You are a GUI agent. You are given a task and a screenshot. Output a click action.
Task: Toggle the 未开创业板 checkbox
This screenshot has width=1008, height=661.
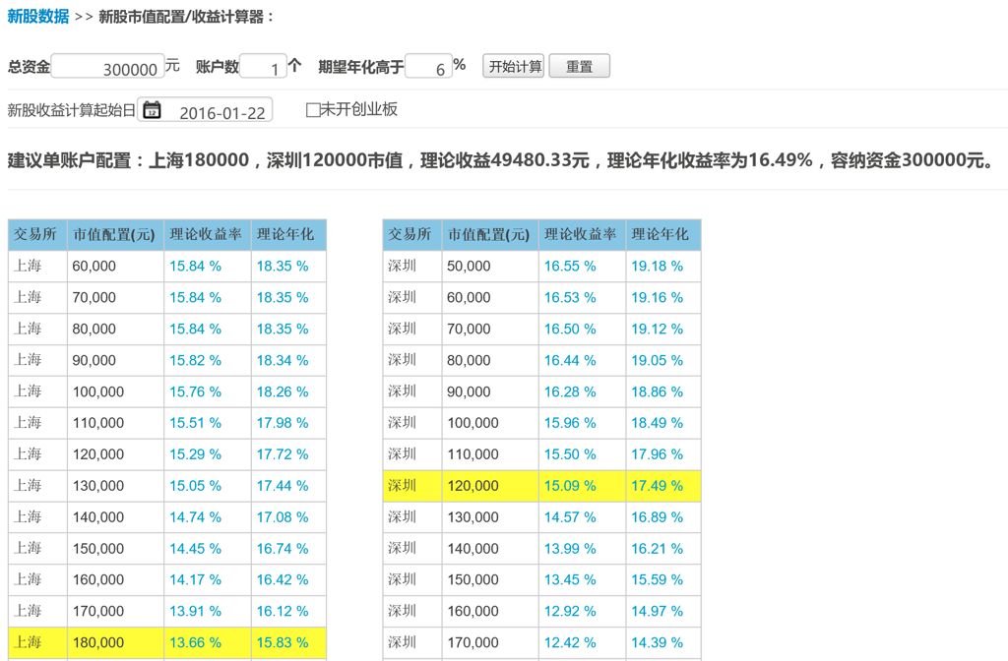(x=313, y=110)
